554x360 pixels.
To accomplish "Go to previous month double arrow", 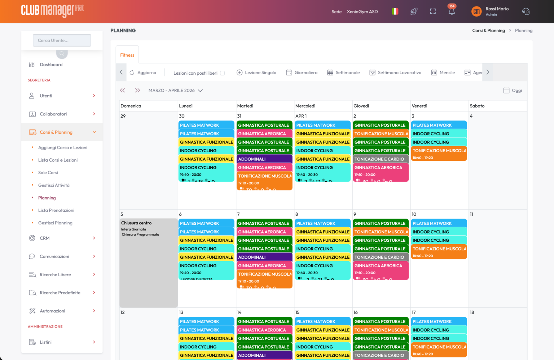I will click(122, 91).
